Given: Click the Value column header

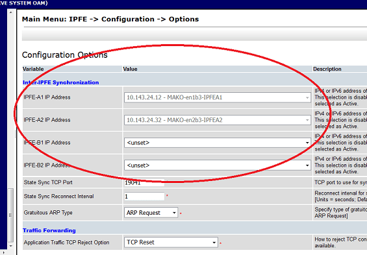Looking at the screenshot, I should click(x=130, y=69).
